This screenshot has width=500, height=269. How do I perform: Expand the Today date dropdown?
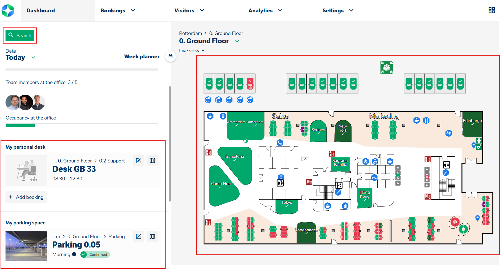pos(33,58)
